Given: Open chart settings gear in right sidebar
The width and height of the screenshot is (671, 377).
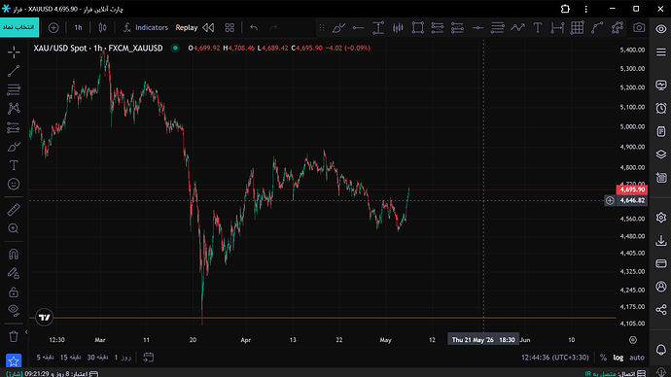Looking at the screenshot, I should click(x=661, y=218).
